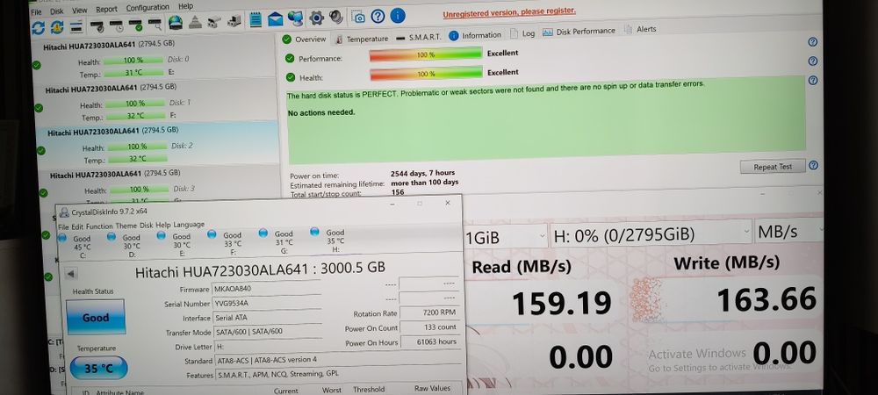Switch to the Information tab
Viewport: 878px width, 395px height.
(475, 35)
